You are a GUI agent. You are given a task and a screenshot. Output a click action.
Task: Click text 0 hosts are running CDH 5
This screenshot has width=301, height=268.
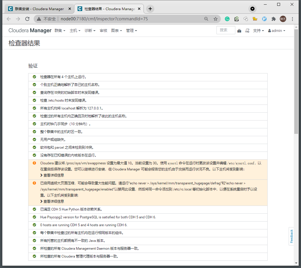(x=60, y=225)
